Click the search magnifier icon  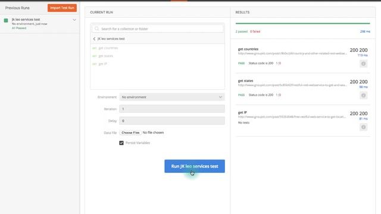tap(96, 29)
